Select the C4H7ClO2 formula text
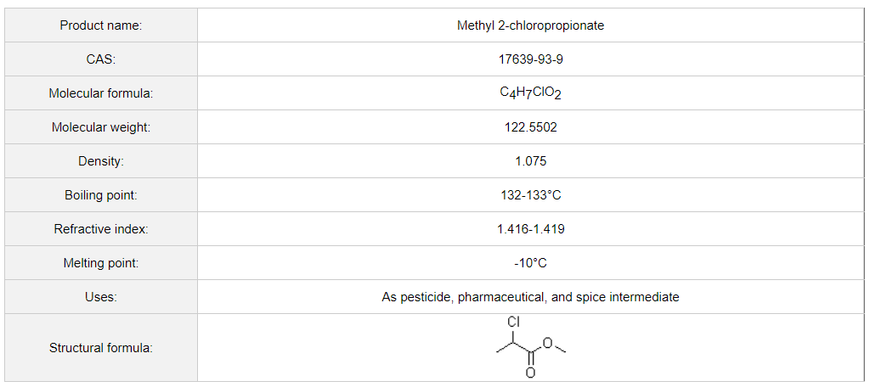This screenshot has width=870, height=387. [x=530, y=93]
